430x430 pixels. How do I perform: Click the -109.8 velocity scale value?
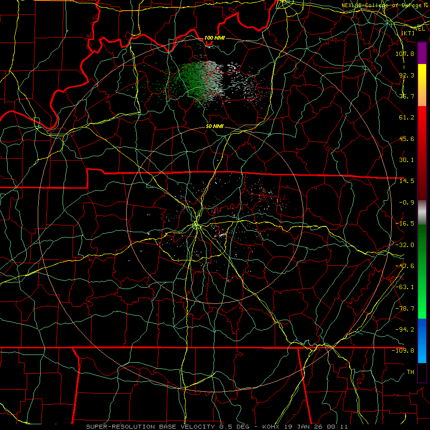403,351
